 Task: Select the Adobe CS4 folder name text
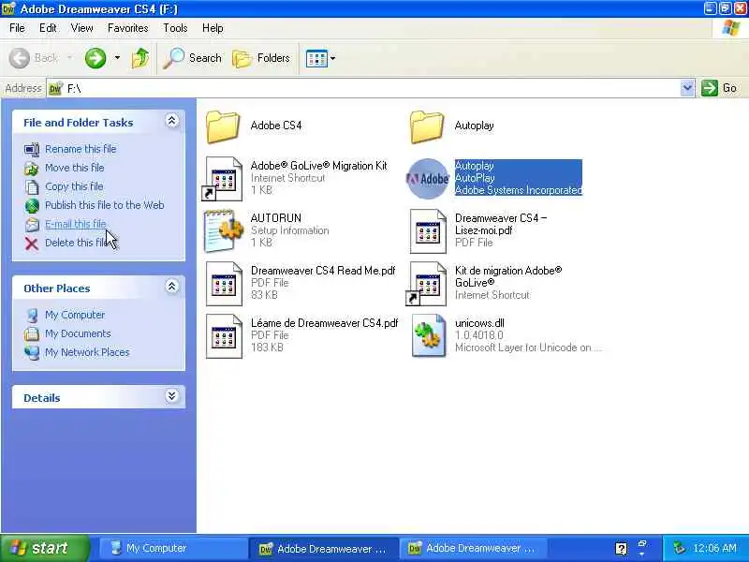pyautogui.click(x=276, y=126)
